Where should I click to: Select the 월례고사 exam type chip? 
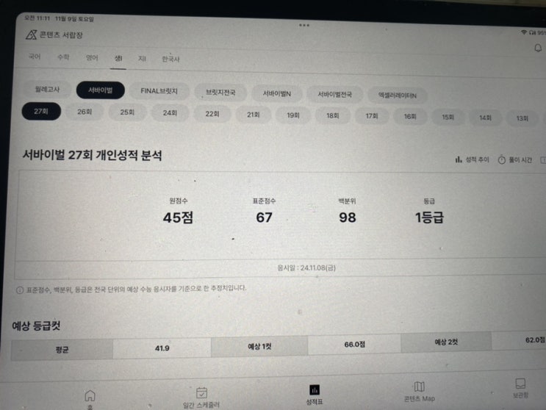[x=47, y=90]
